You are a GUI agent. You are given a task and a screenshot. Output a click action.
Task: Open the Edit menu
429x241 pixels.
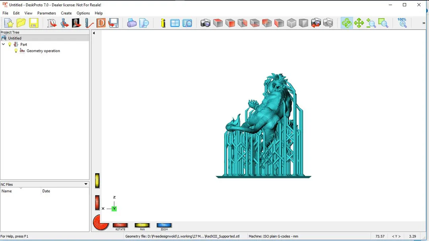pyautogui.click(x=16, y=13)
